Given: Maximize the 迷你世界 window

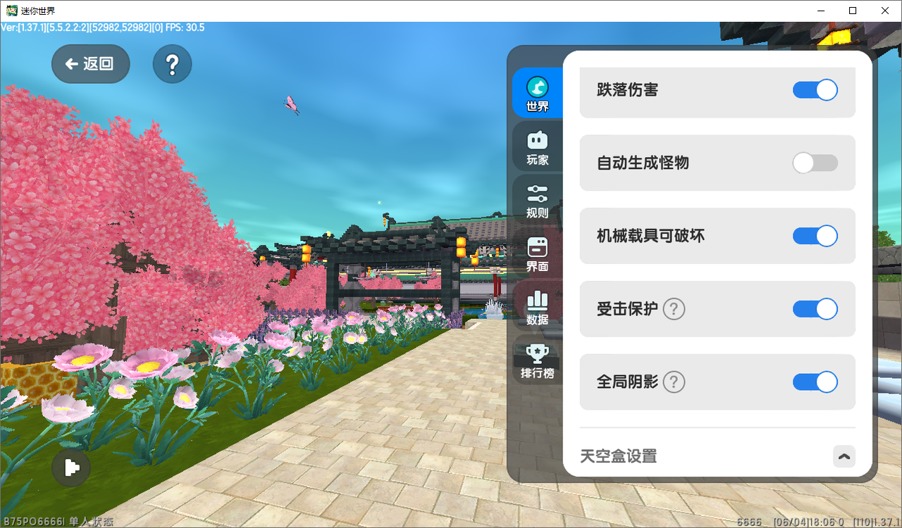Looking at the screenshot, I should [853, 11].
